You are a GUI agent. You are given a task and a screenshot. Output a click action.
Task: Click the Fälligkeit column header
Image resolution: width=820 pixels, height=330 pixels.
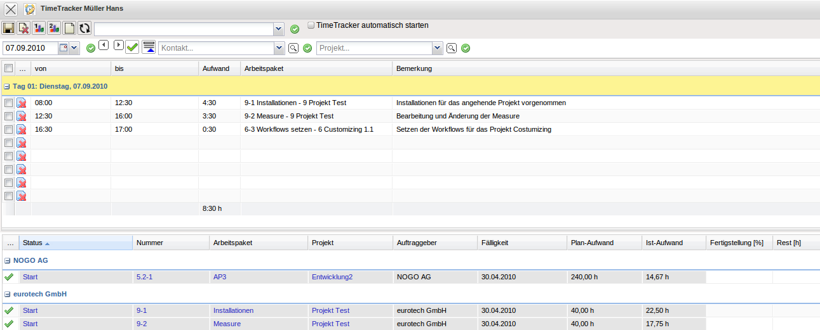tap(495, 243)
